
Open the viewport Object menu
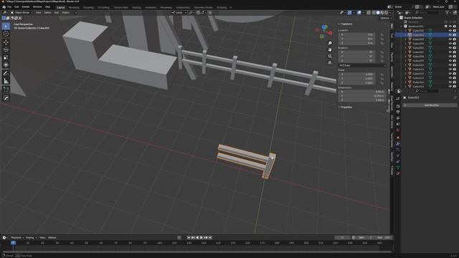coord(65,13)
